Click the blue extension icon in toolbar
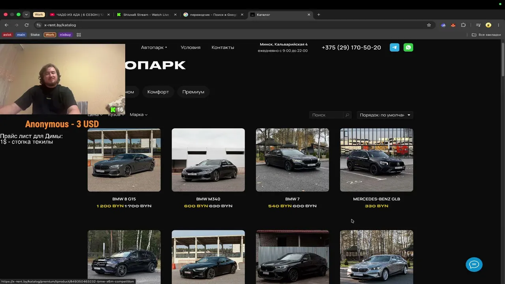 pyautogui.click(x=443, y=25)
